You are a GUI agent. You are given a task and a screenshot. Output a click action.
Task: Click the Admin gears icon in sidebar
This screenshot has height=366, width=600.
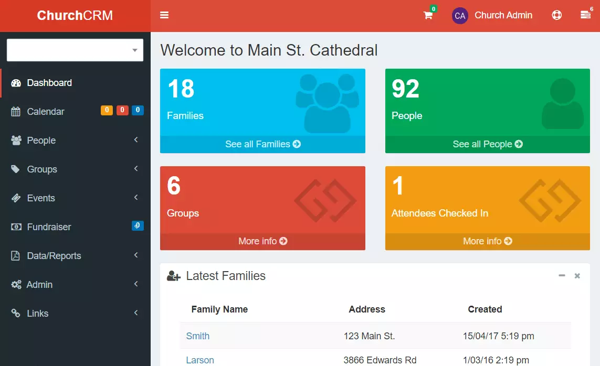[16, 285]
